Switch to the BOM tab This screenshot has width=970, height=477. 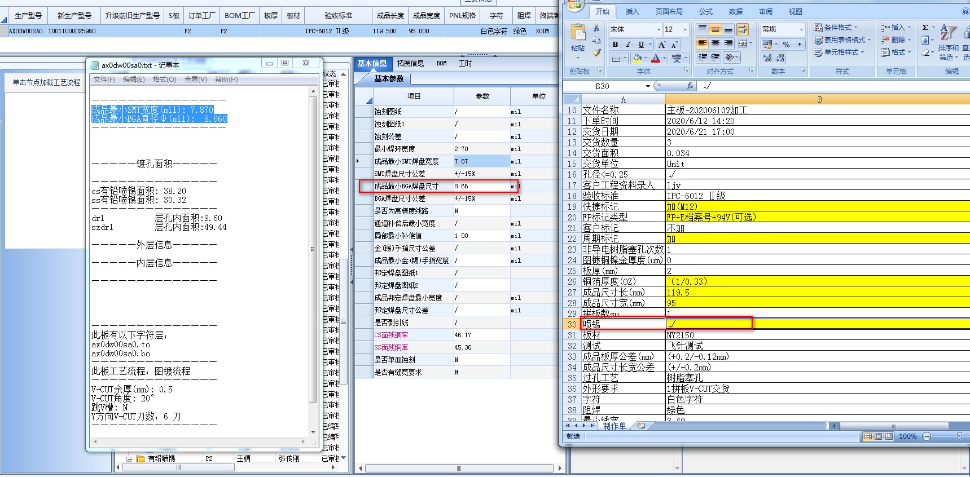coord(442,64)
